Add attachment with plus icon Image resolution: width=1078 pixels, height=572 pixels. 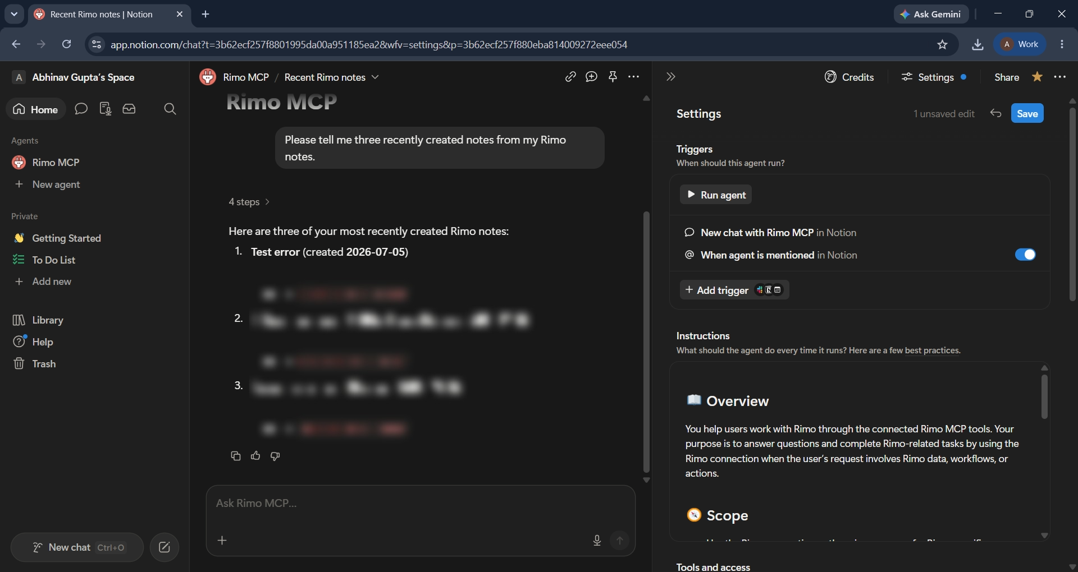pos(222,540)
